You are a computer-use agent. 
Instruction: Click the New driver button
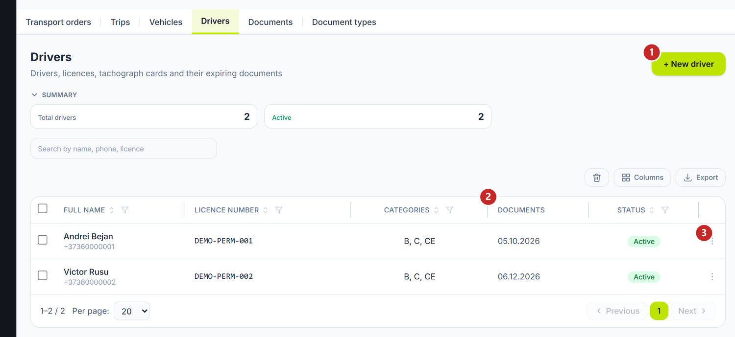[x=688, y=64]
